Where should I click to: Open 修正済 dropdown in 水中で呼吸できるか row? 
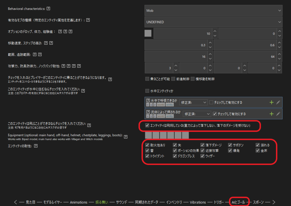[x=195, y=102]
